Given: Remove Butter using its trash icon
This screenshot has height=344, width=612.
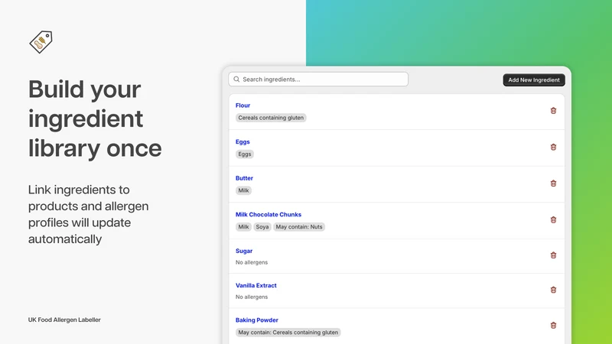Looking at the screenshot, I should [553, 183].
